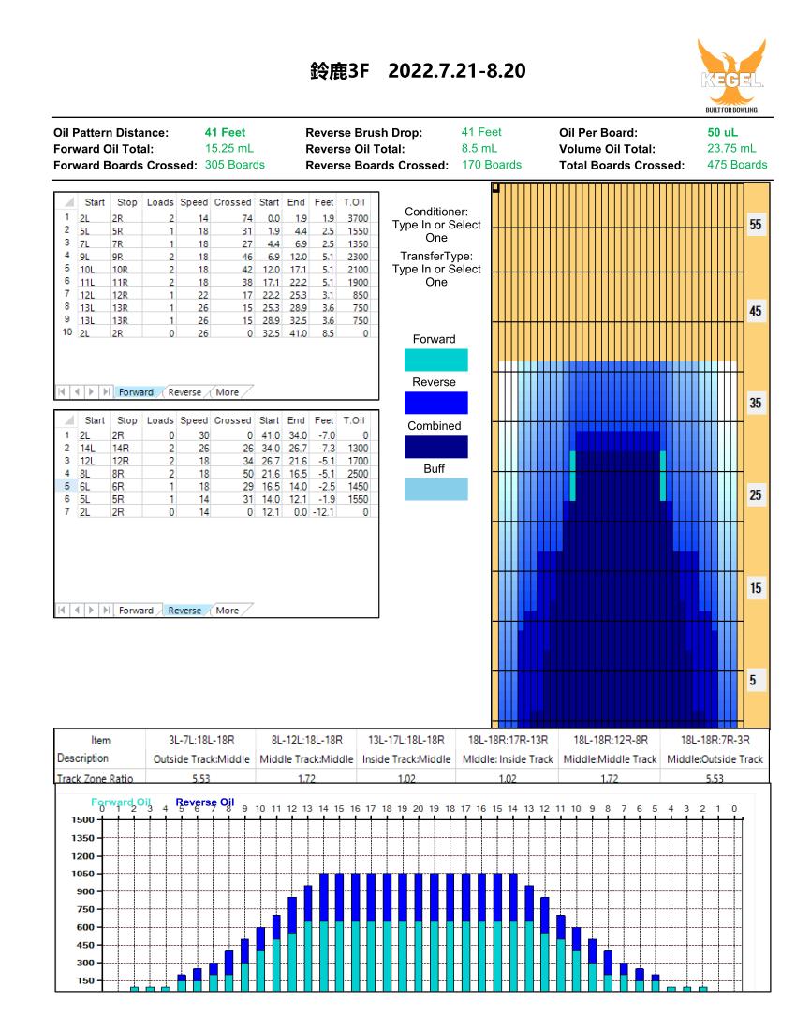
Task: Click the 2300 T.Oil cell in the forward table
Action: [x=355, y=257]
